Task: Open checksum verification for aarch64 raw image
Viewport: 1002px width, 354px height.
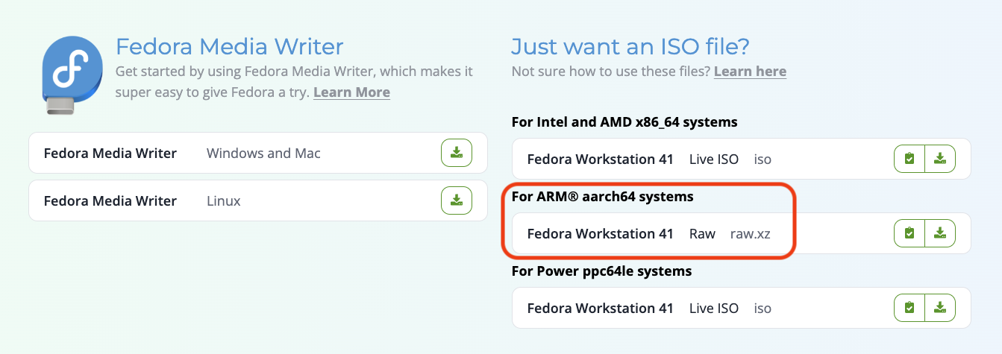Action: click(x=909, y=233)
